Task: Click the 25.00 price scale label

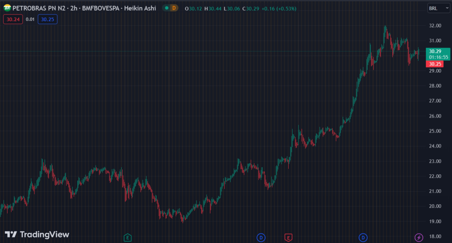Action: pos(435,131)
